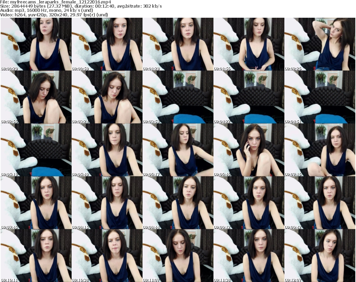
Task: Open the thumbnail marked 00:10:38
Action: click(x=107, y=256)
